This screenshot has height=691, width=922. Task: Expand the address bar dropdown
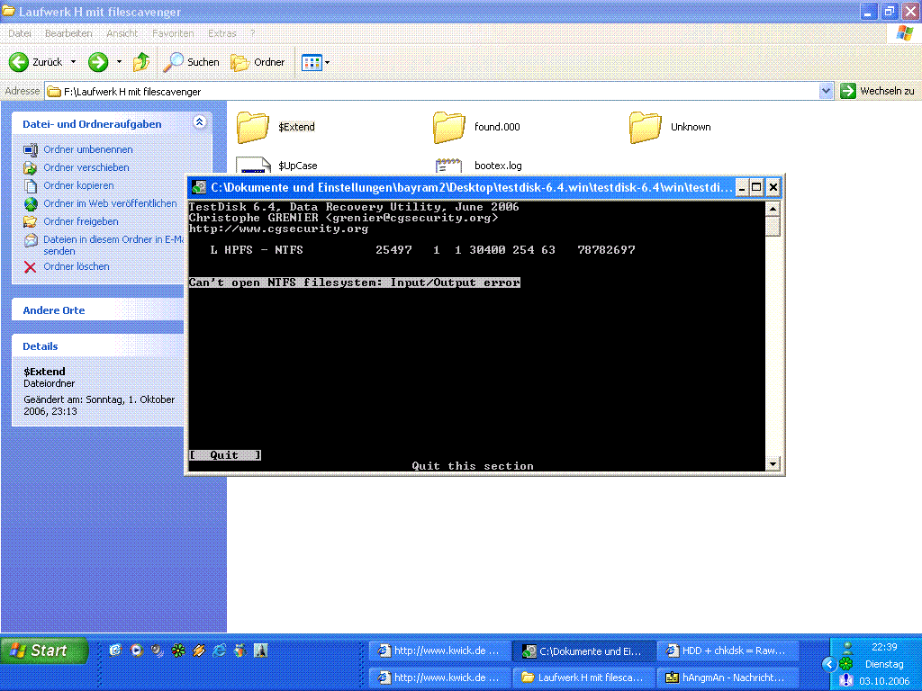[827, 91]
